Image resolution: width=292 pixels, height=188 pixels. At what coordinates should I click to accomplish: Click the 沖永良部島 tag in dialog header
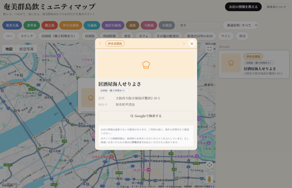coord(115,44)
